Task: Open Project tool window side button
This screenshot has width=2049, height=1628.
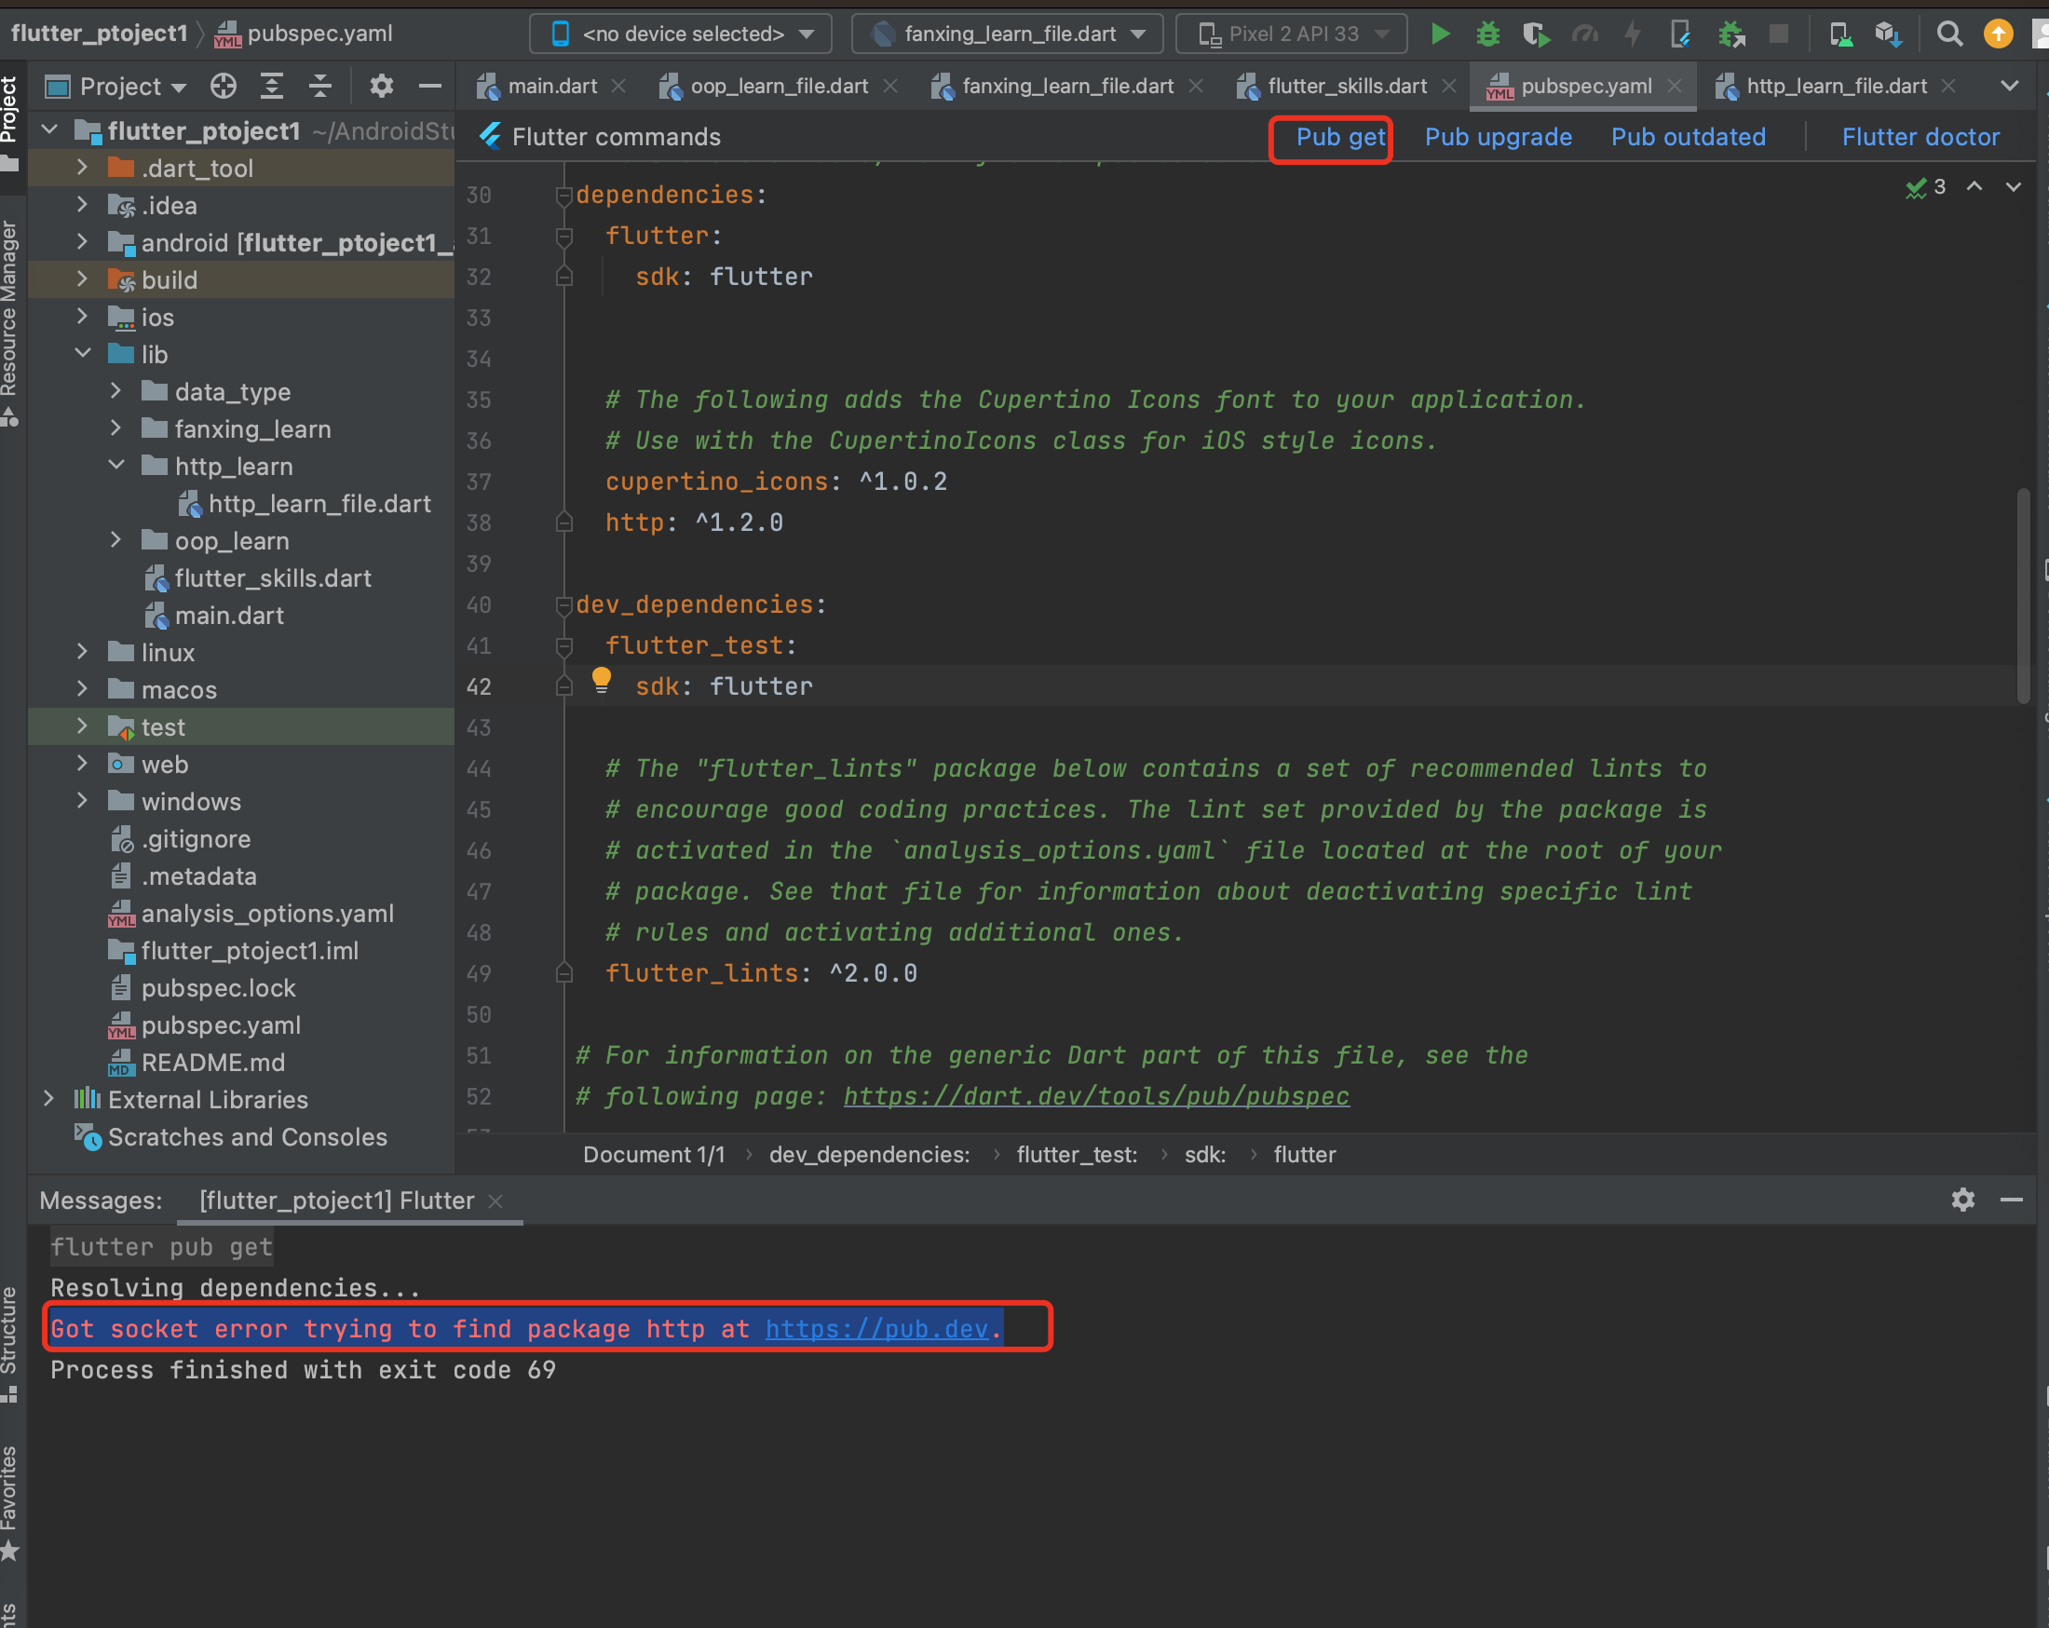Action: tap(10, 124)
